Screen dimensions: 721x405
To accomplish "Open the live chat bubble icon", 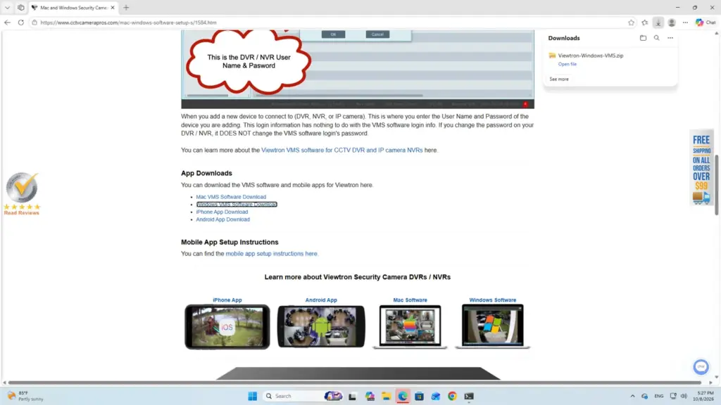I will (x=701, y=366).
